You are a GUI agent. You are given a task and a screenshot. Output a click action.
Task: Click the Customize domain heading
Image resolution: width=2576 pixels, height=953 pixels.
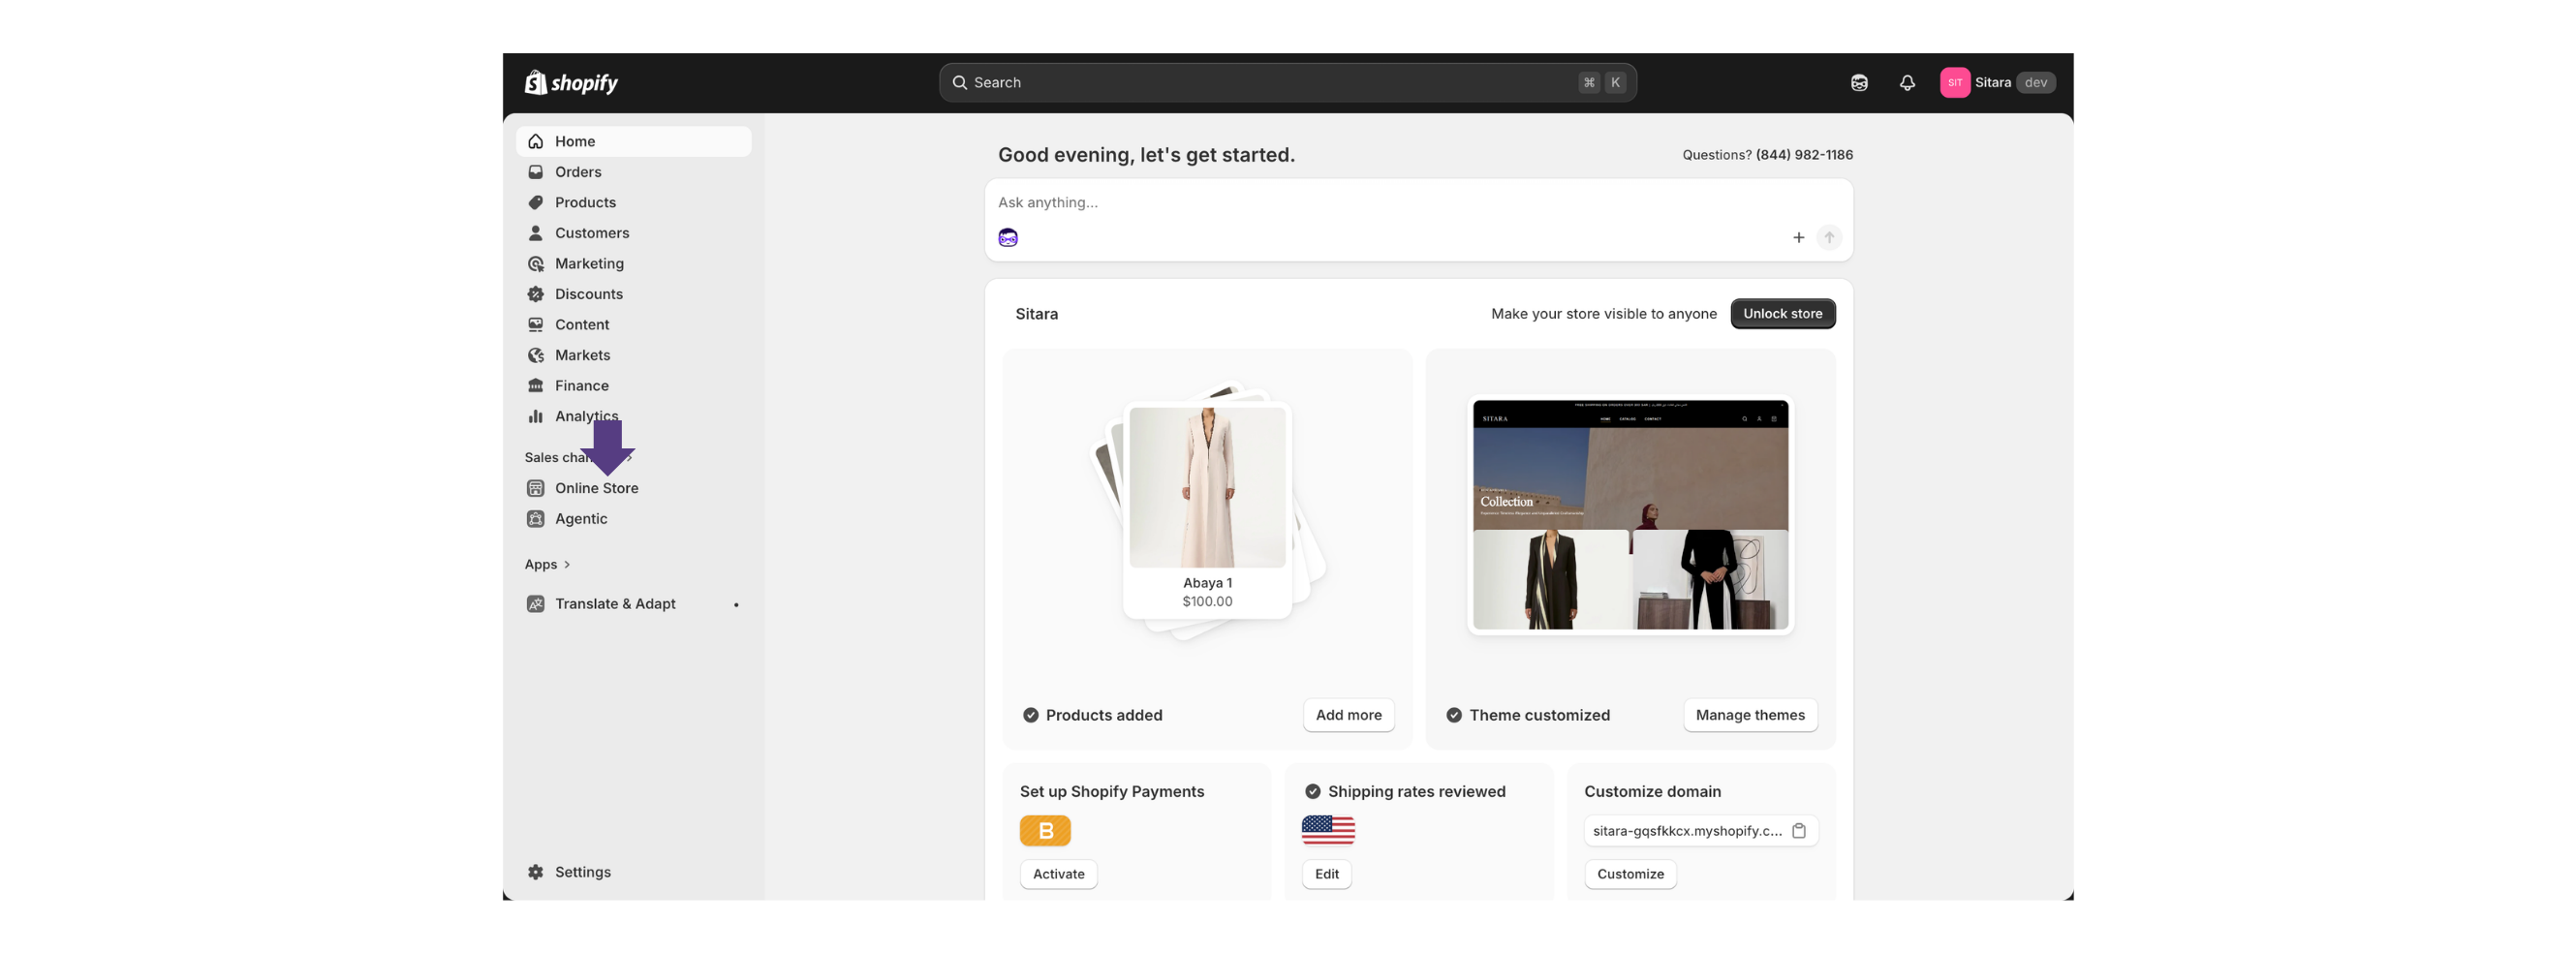1652,792
